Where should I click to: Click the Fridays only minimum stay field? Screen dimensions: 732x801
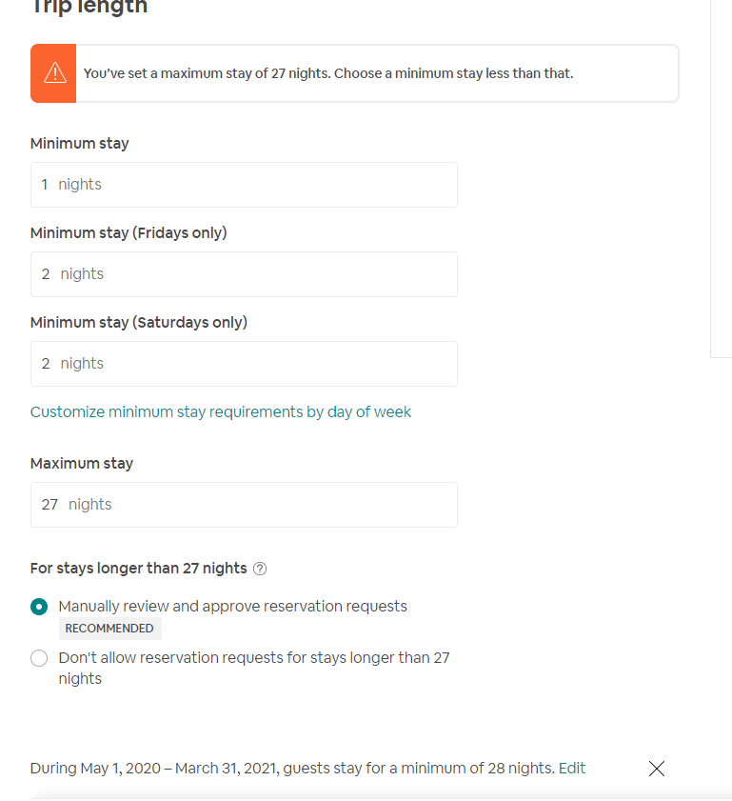tap(244, 274)
